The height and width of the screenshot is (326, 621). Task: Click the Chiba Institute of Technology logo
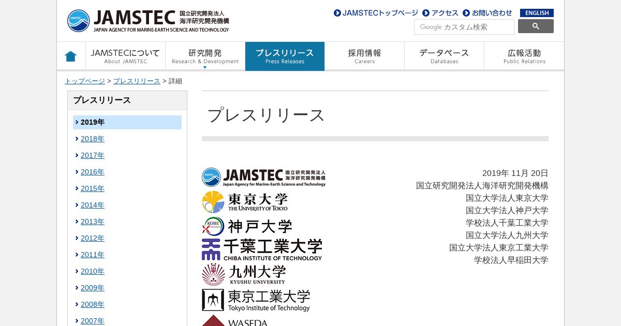click(262, 249)
